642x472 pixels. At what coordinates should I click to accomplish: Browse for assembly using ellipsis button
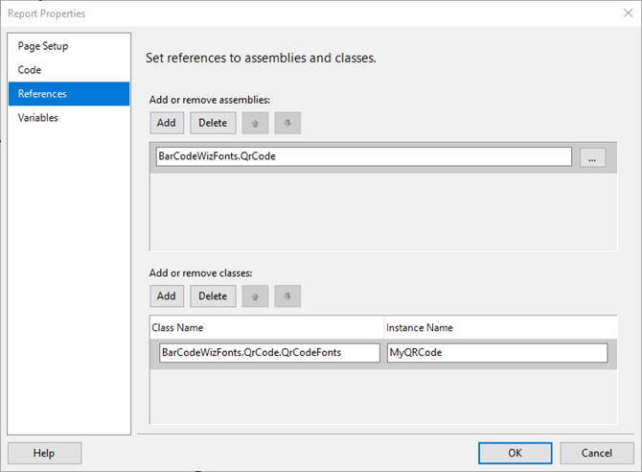tap(592, 157)
